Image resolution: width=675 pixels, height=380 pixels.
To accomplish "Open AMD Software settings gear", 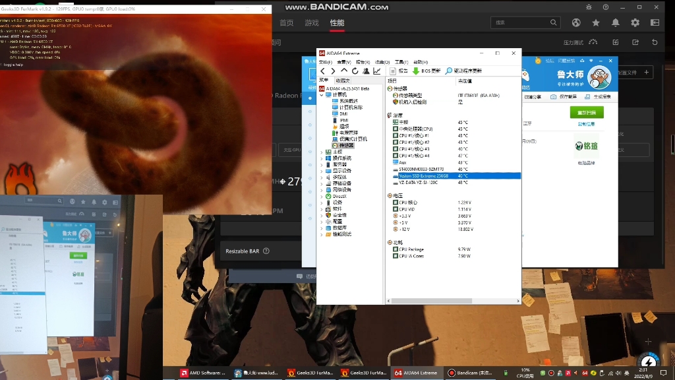I will point(635,22).
